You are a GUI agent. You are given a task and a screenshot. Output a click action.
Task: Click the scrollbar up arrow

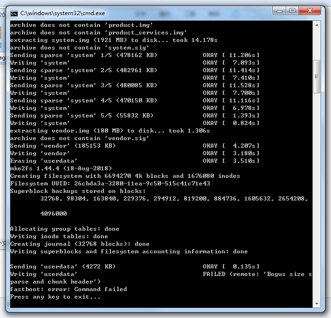[x=317, y=25]
